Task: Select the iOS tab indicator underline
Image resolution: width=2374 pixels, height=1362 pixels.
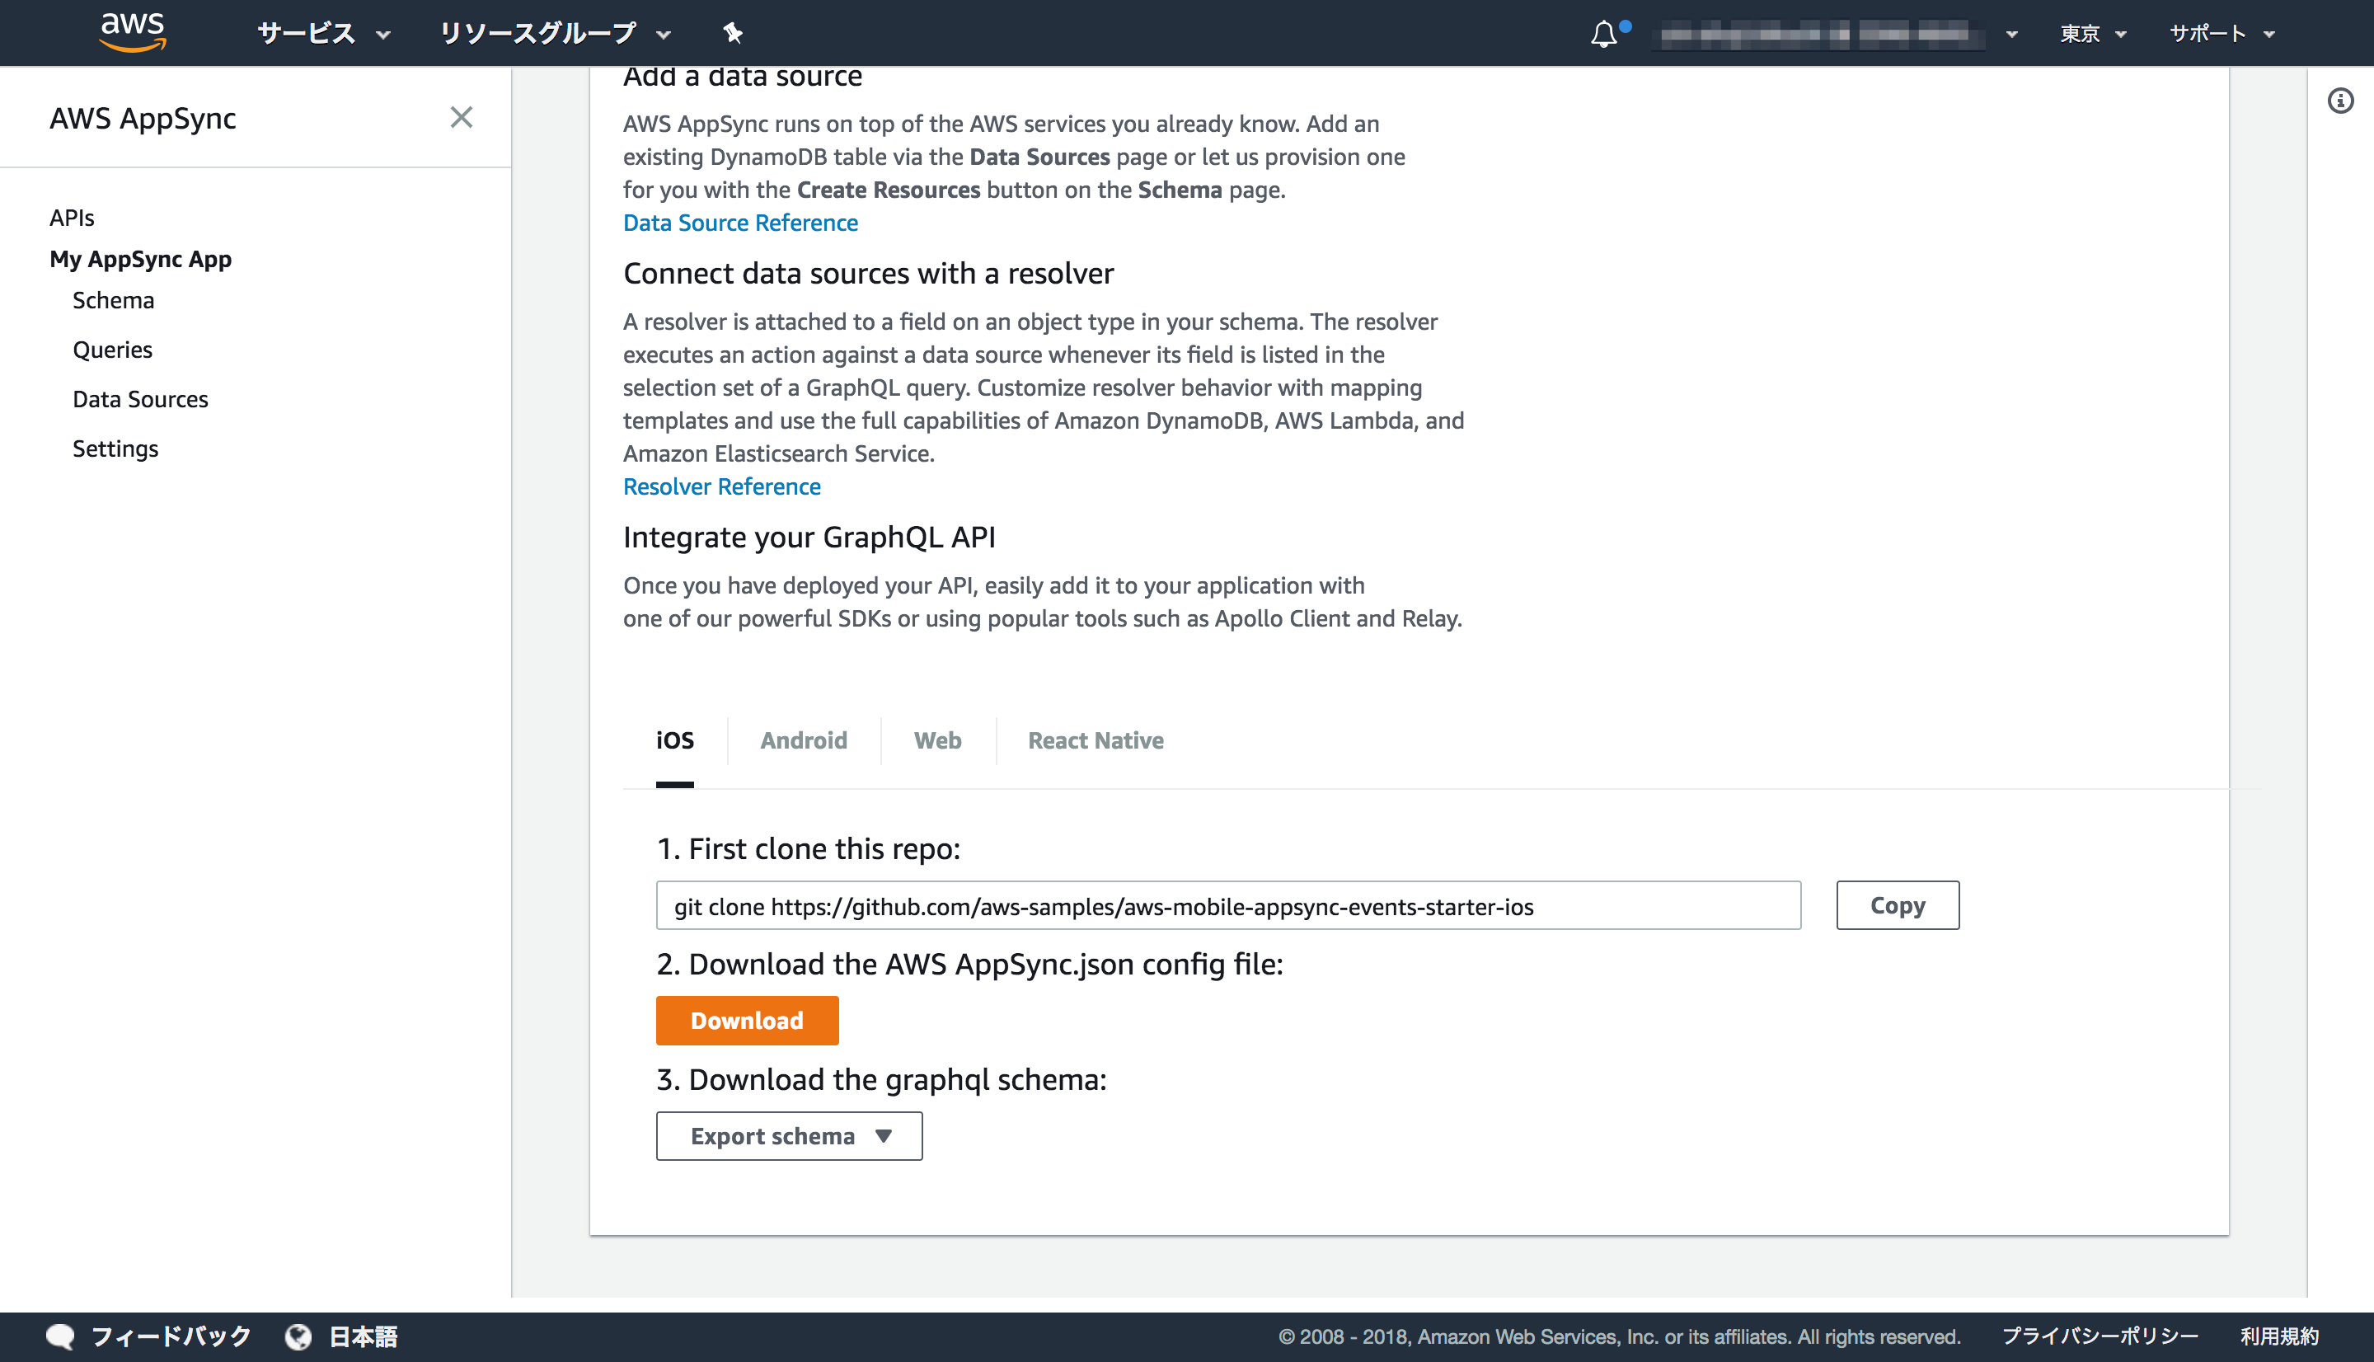Action: coord(676,786)
